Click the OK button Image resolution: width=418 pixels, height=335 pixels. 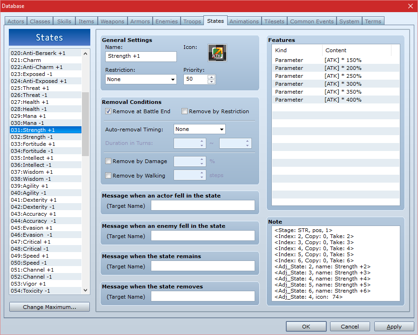point(306,327)
